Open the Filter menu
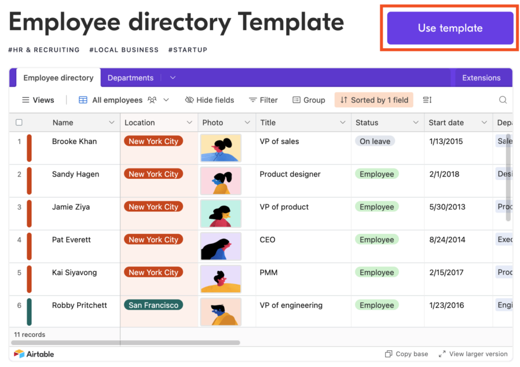The width and height of the screenshot is (520, 367). (x=264, y=100)
